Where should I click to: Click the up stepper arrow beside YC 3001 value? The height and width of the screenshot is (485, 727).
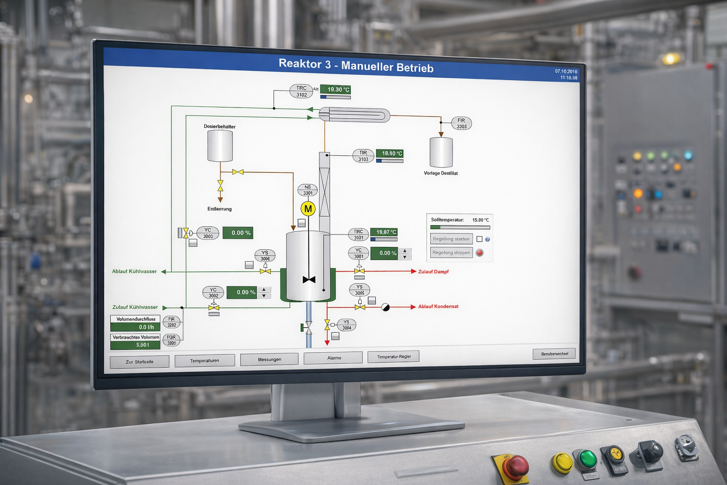point(405,250)
